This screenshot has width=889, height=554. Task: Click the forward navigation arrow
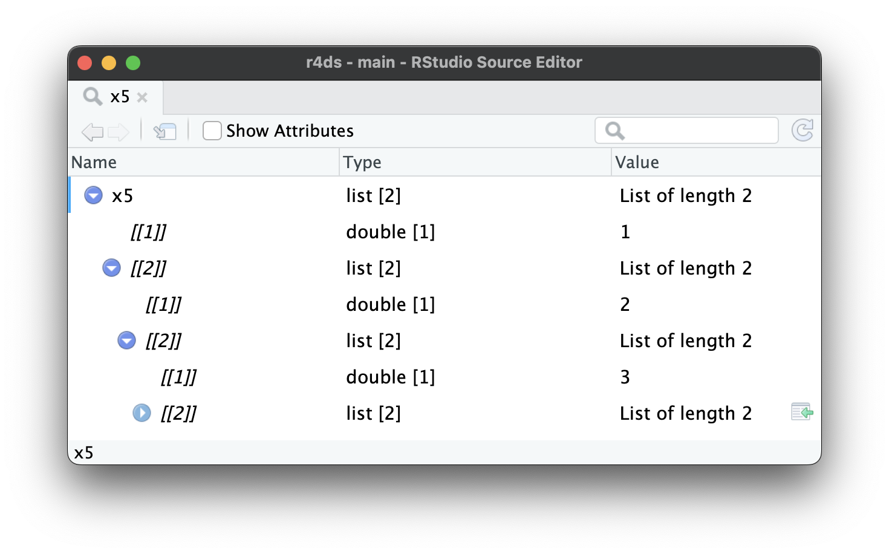click(x=119, y=132)
